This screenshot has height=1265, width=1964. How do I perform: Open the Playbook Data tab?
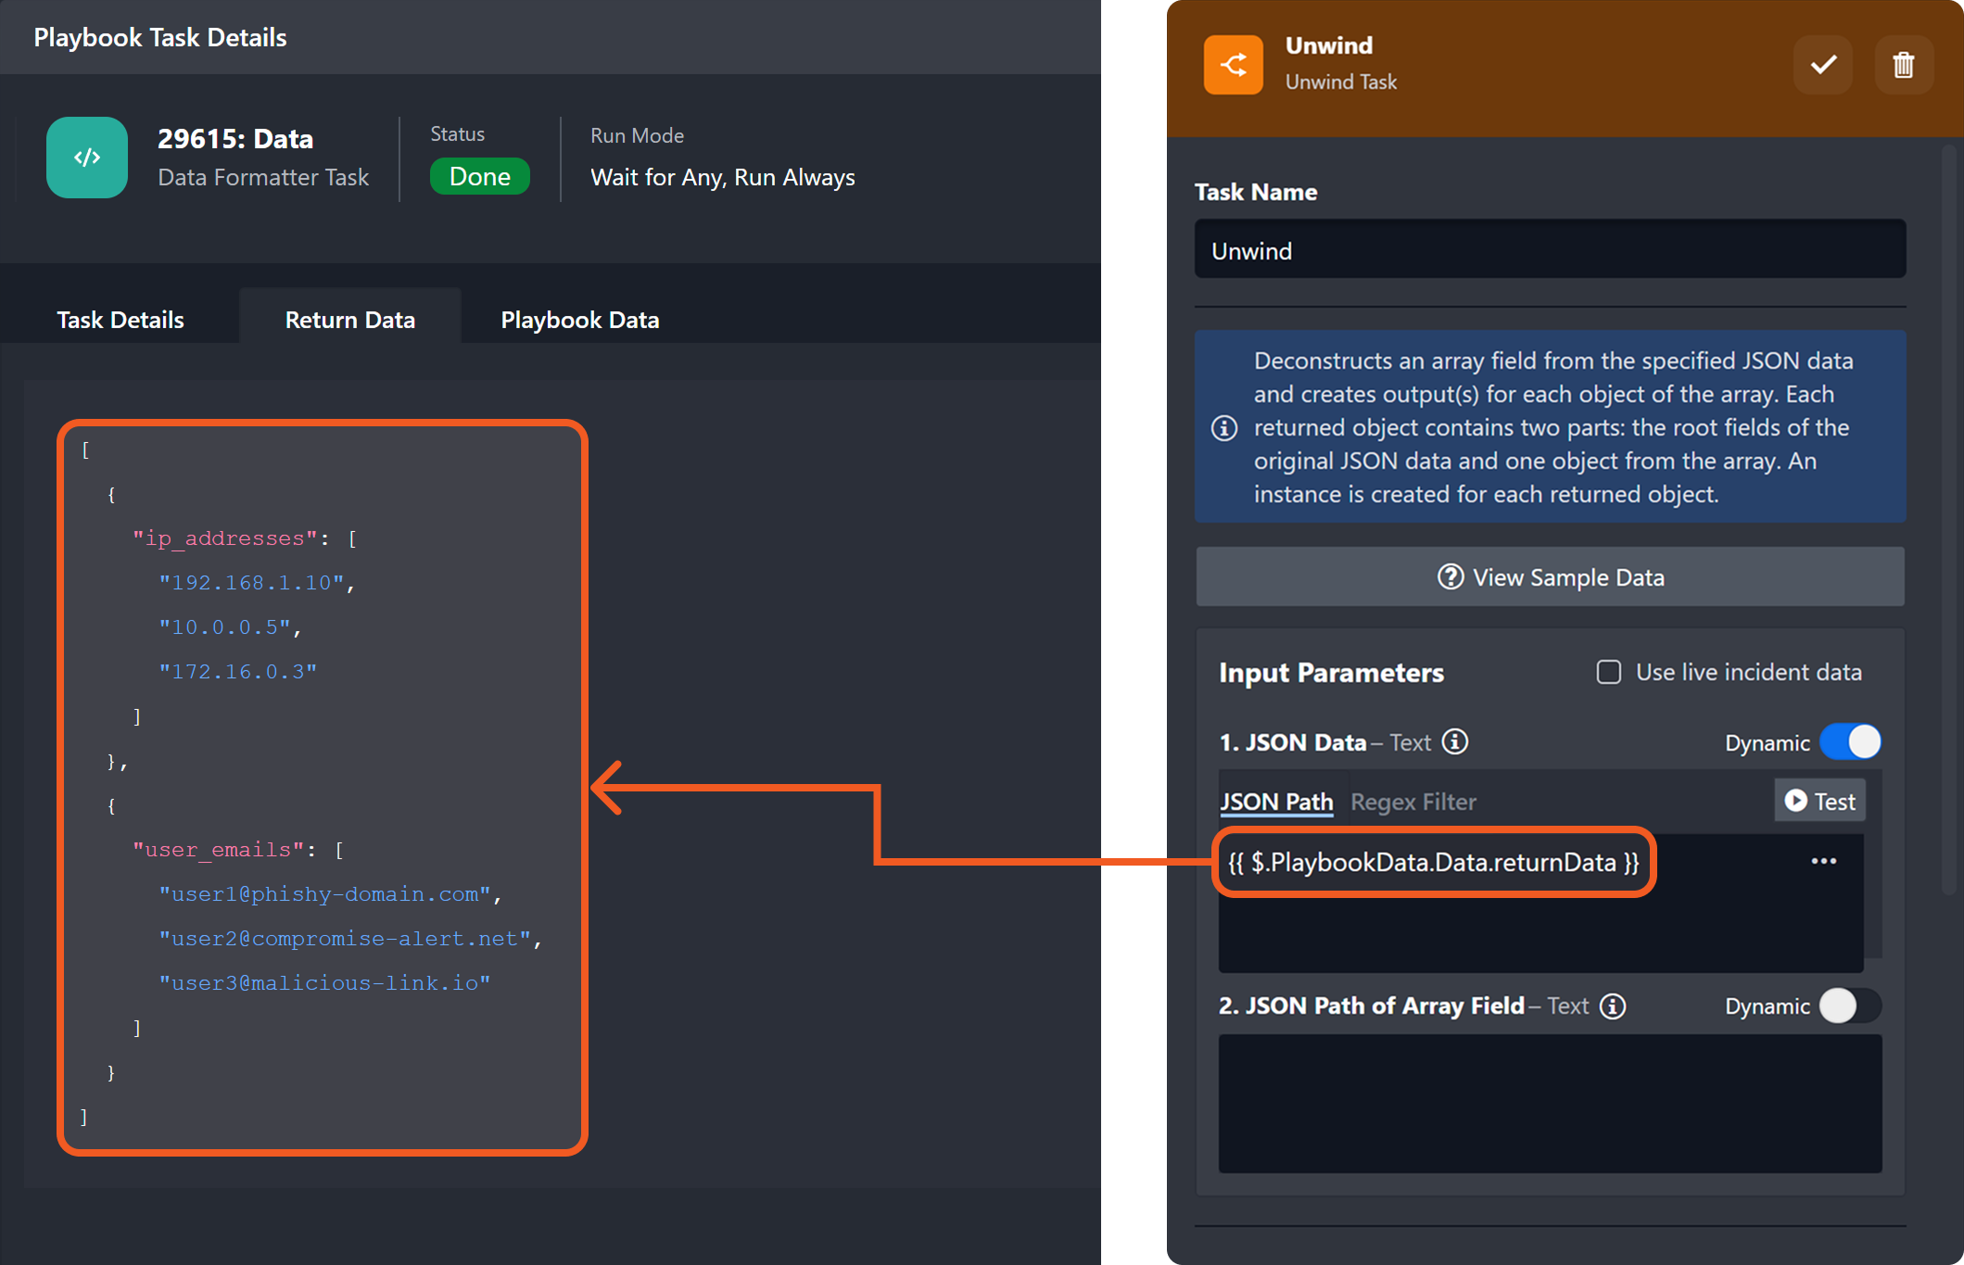579,320
